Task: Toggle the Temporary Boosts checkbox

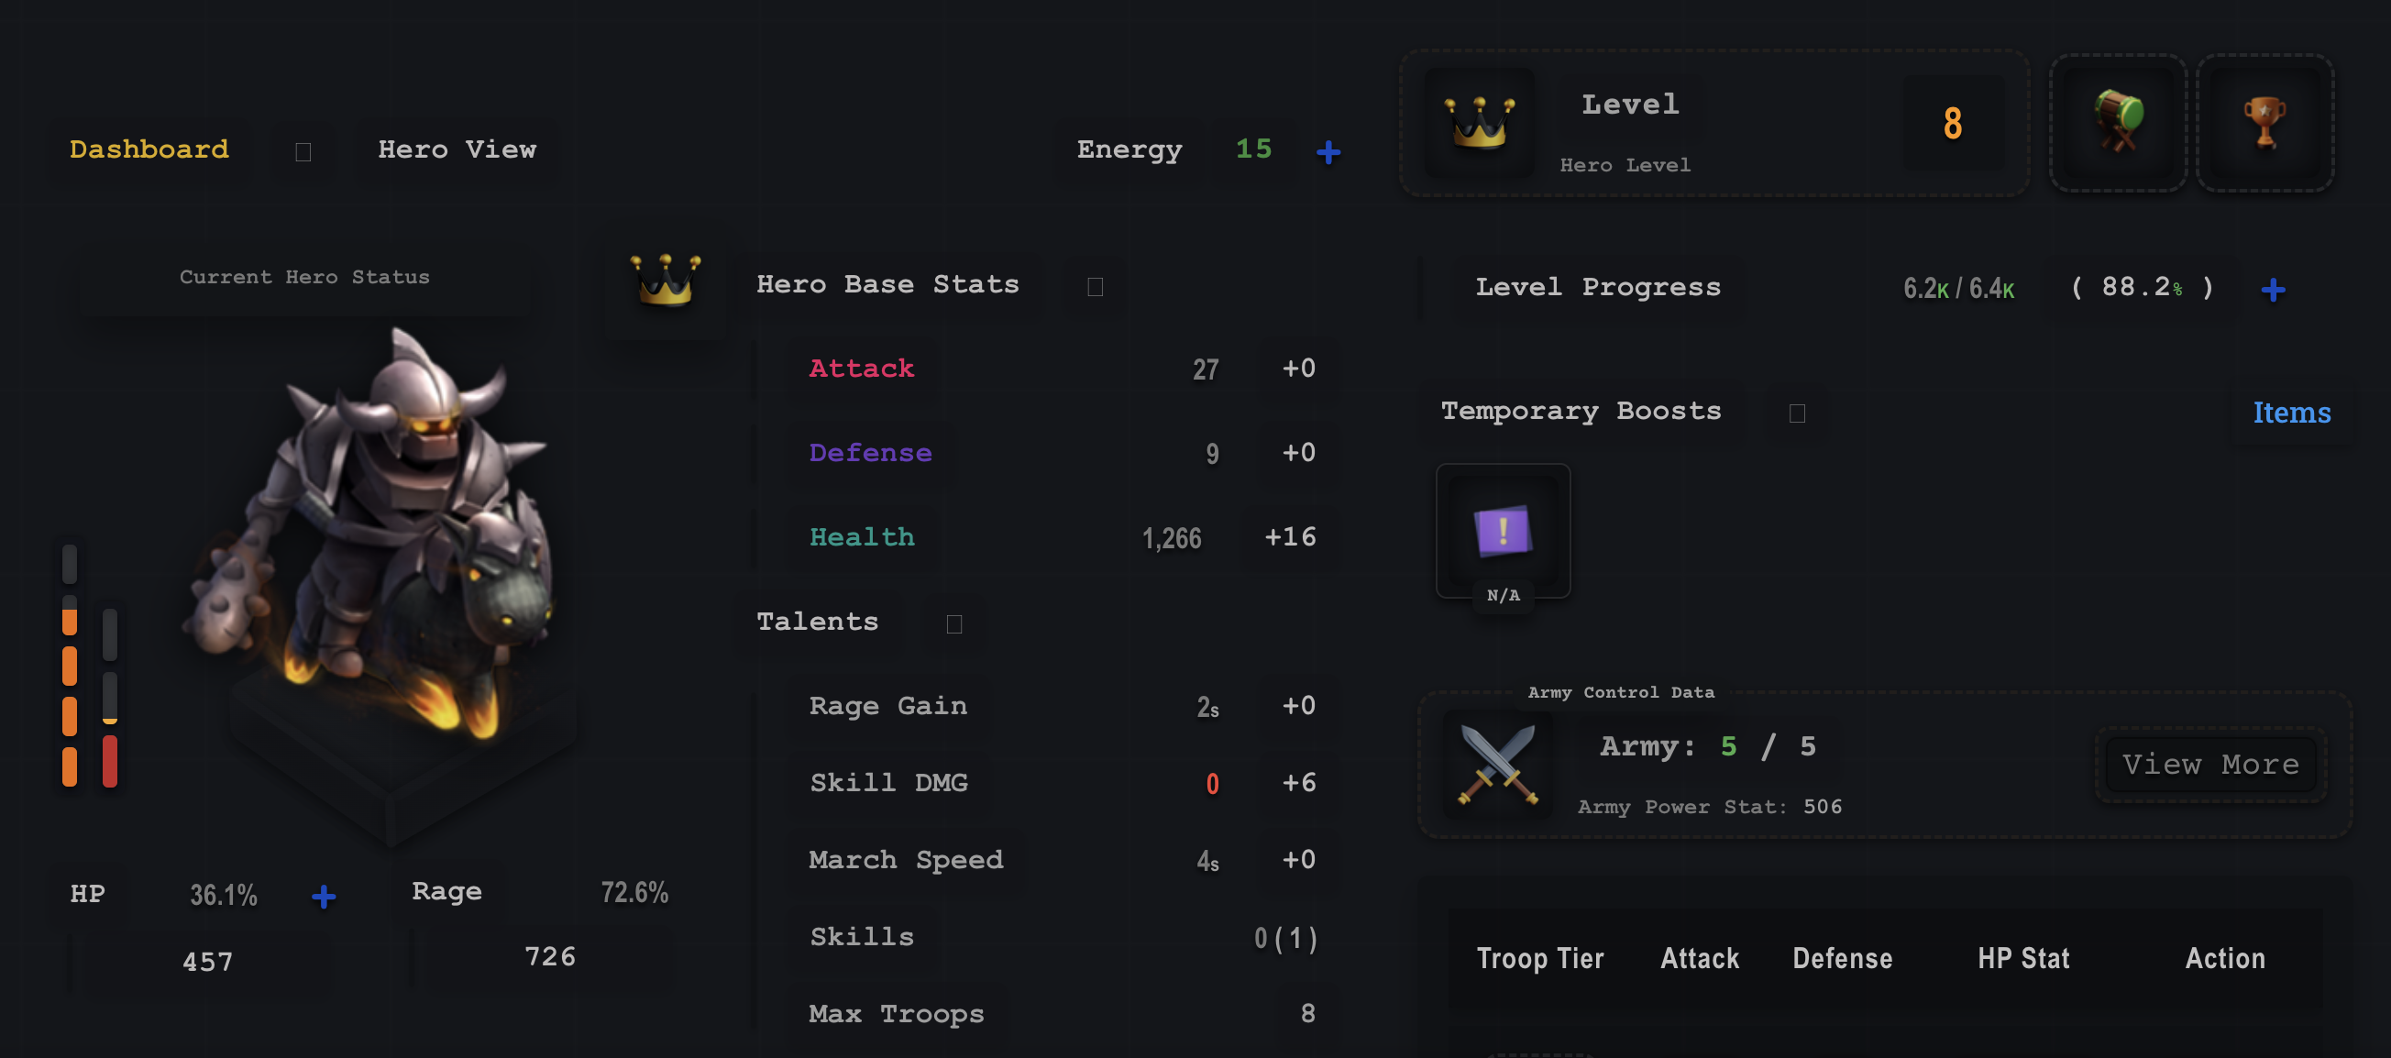Action: (1797, 413)
